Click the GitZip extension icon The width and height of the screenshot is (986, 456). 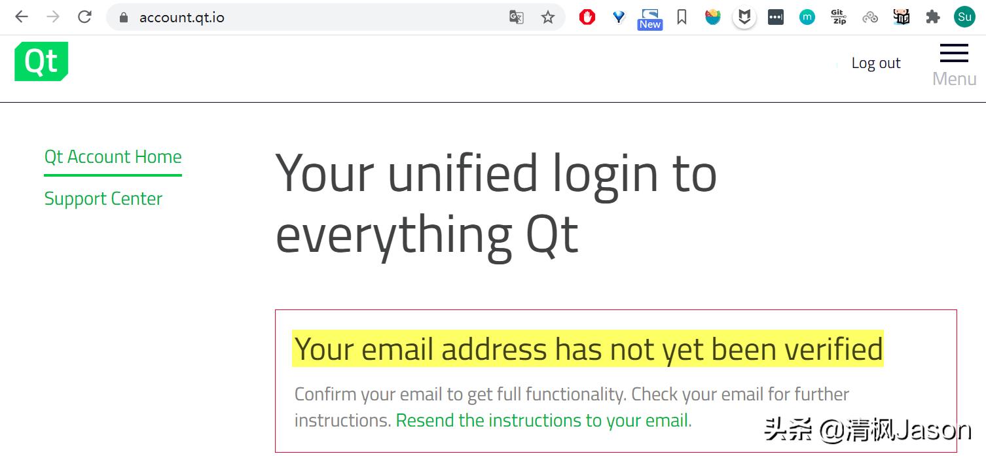[838, 17]
